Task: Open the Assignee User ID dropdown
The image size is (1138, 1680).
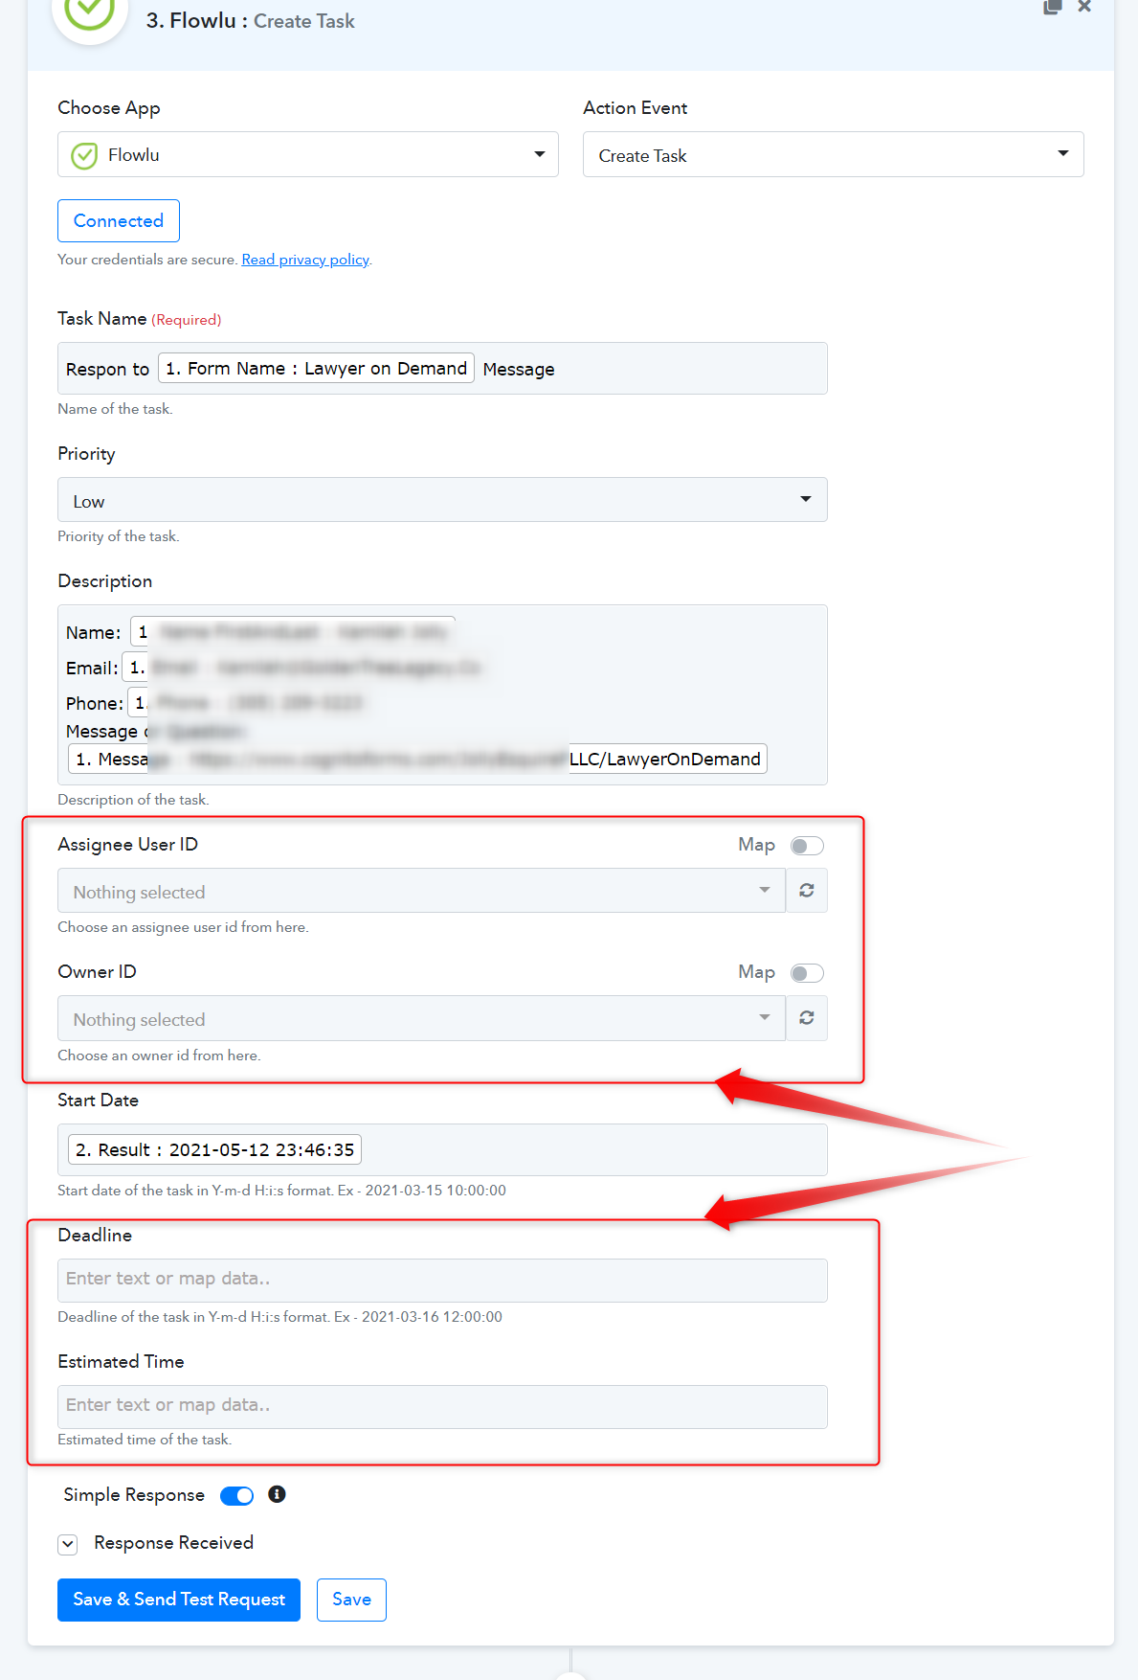Action: tap(421, 891)
